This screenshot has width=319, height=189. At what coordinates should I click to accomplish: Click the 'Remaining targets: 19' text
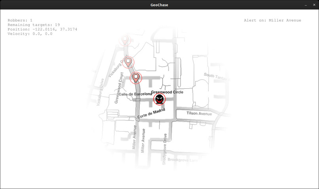(x=34, y=25)
